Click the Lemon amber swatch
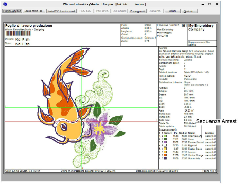Screen dimensions: 246x185 click(165, 152)
